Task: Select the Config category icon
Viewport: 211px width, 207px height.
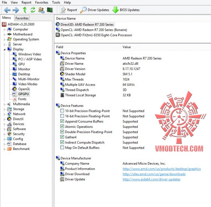Action: (9, 139)
